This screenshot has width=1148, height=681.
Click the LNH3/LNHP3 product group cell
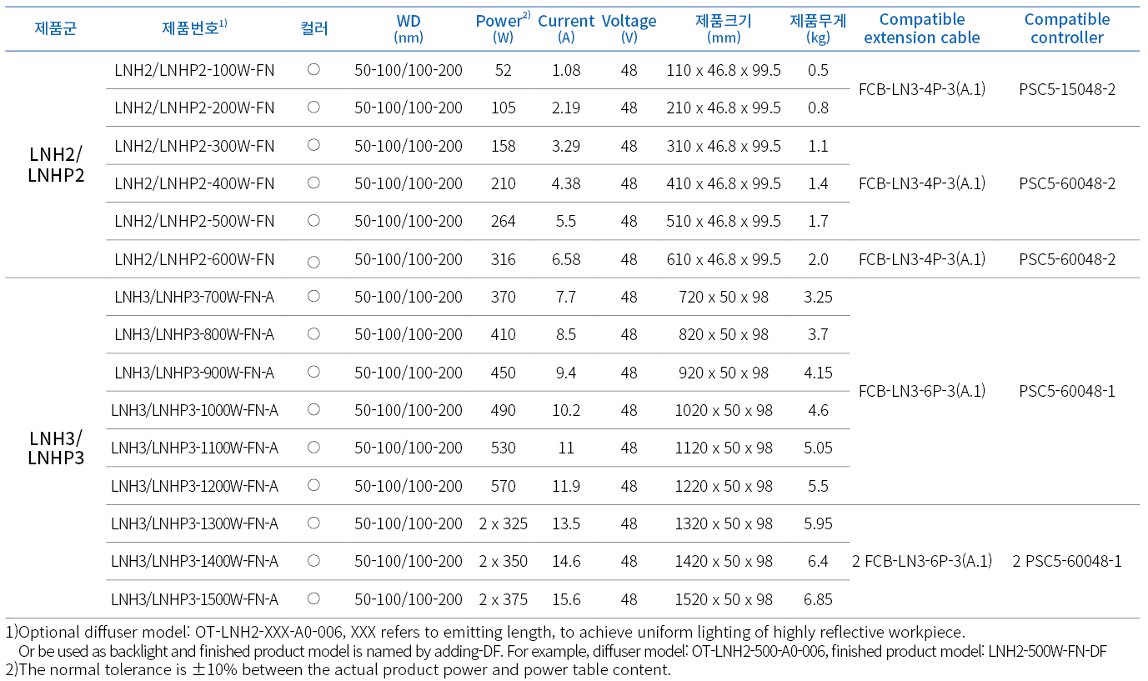(56, 448)
